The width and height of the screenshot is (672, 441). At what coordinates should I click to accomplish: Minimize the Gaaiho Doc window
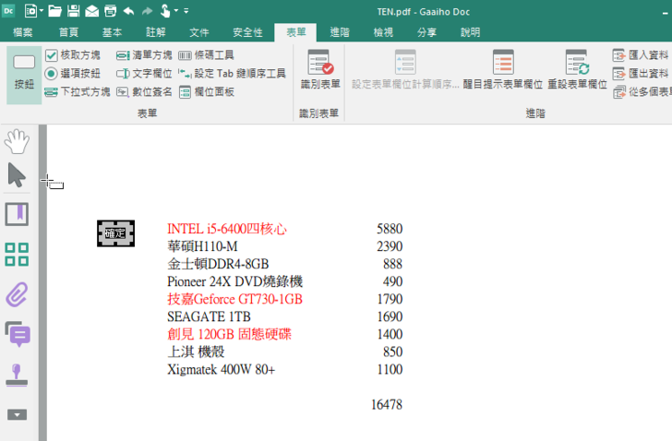pos(665,12)
